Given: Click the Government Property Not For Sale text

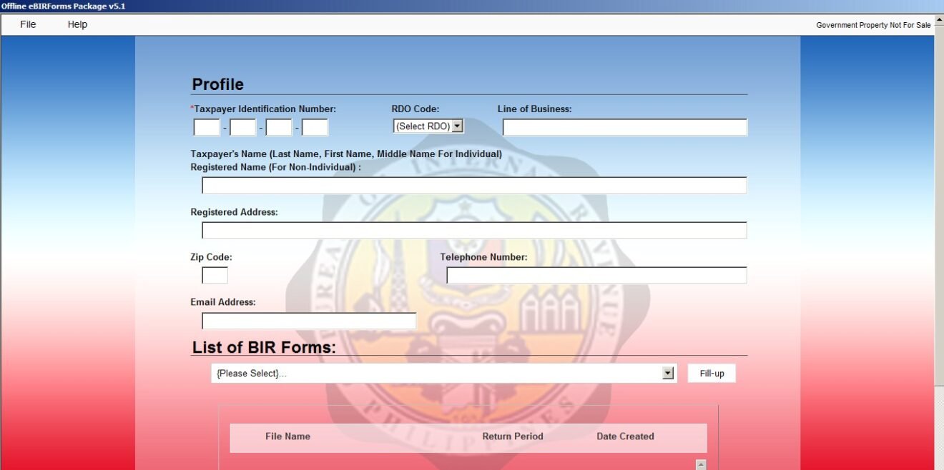Looking at the screenshot, I should 873,25.
